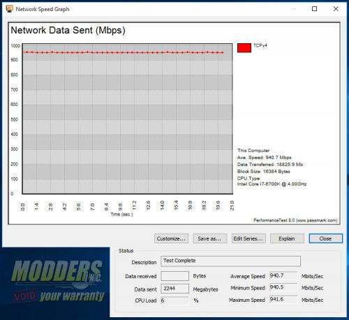Open Edit Series... options

tap(248, 238)
